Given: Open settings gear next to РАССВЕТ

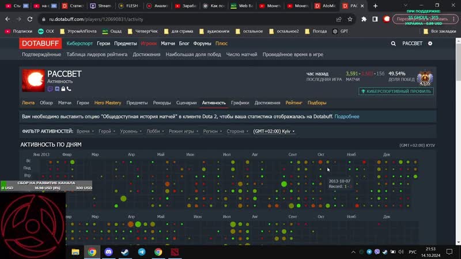Looking at the screenshot, I should (430, 44).
